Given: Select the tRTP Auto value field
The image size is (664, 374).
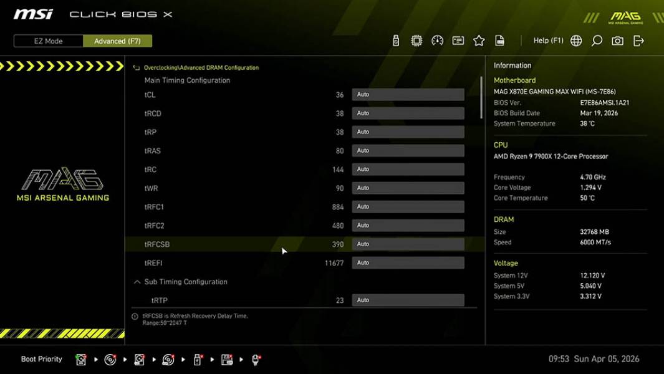Looking at the screenshot, I should coord(408,300).
